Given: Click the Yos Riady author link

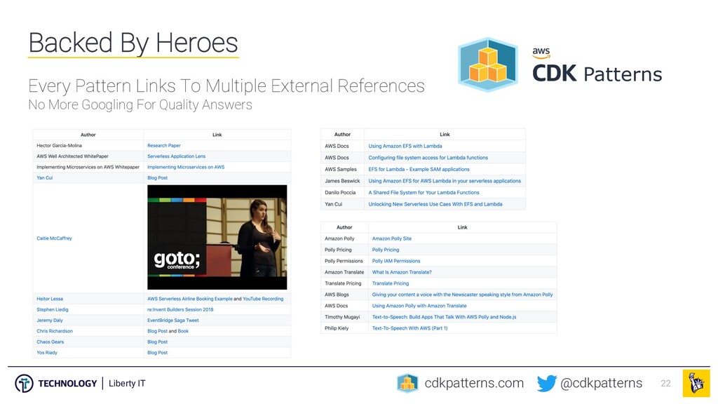Looking at the screenshot, I should coord(47,353).
